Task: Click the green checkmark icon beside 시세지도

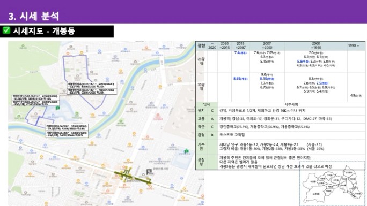Action: [6, 30]
